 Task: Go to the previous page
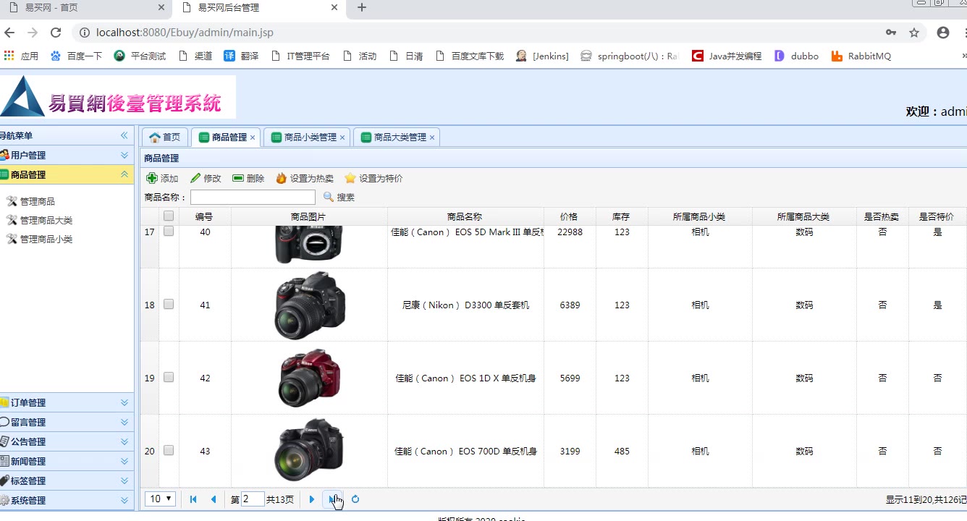(214, 499)
